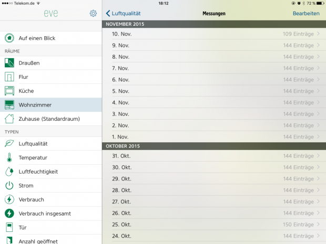Click the Küche oven icon

point(9,91)
